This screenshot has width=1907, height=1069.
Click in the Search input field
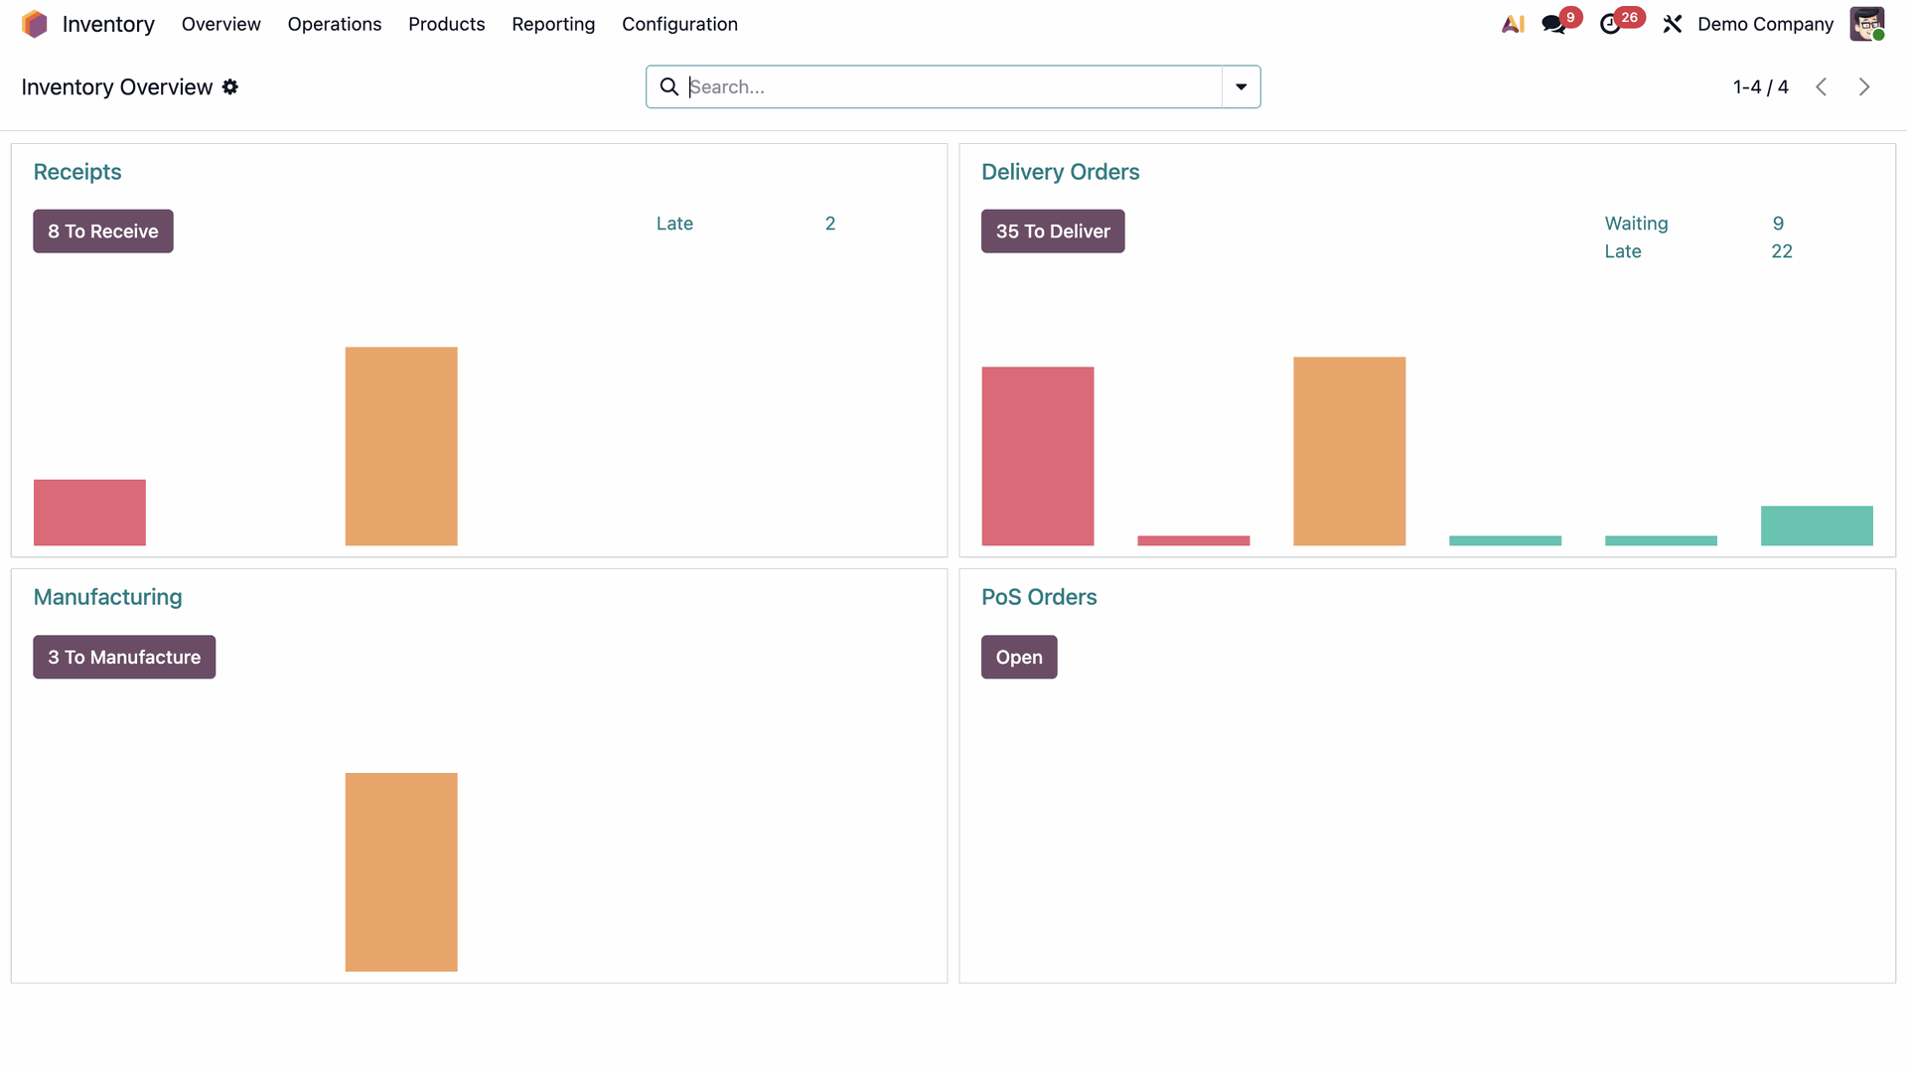pos(953,87)
